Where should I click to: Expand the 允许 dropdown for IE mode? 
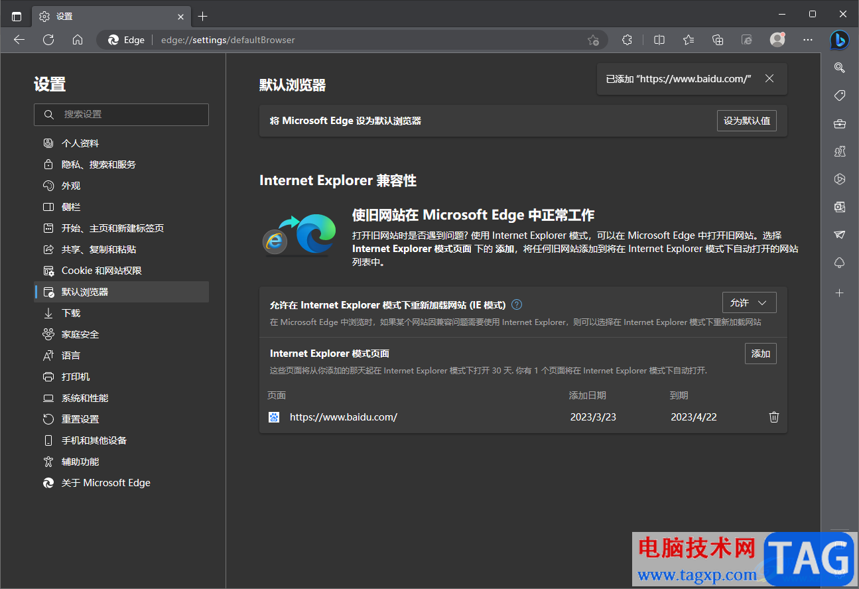click(x=749, y=302)
